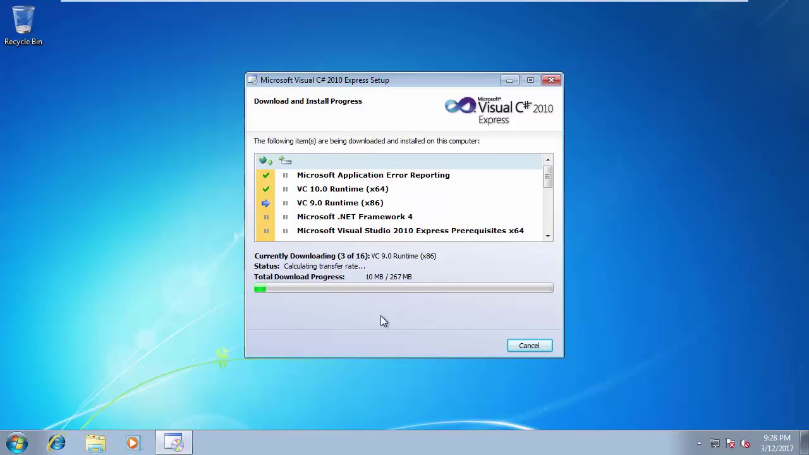This screenshot has height=455, width=809.
Task: Click the 'Download and Install Progress' heading
Action: pos(308,101)
